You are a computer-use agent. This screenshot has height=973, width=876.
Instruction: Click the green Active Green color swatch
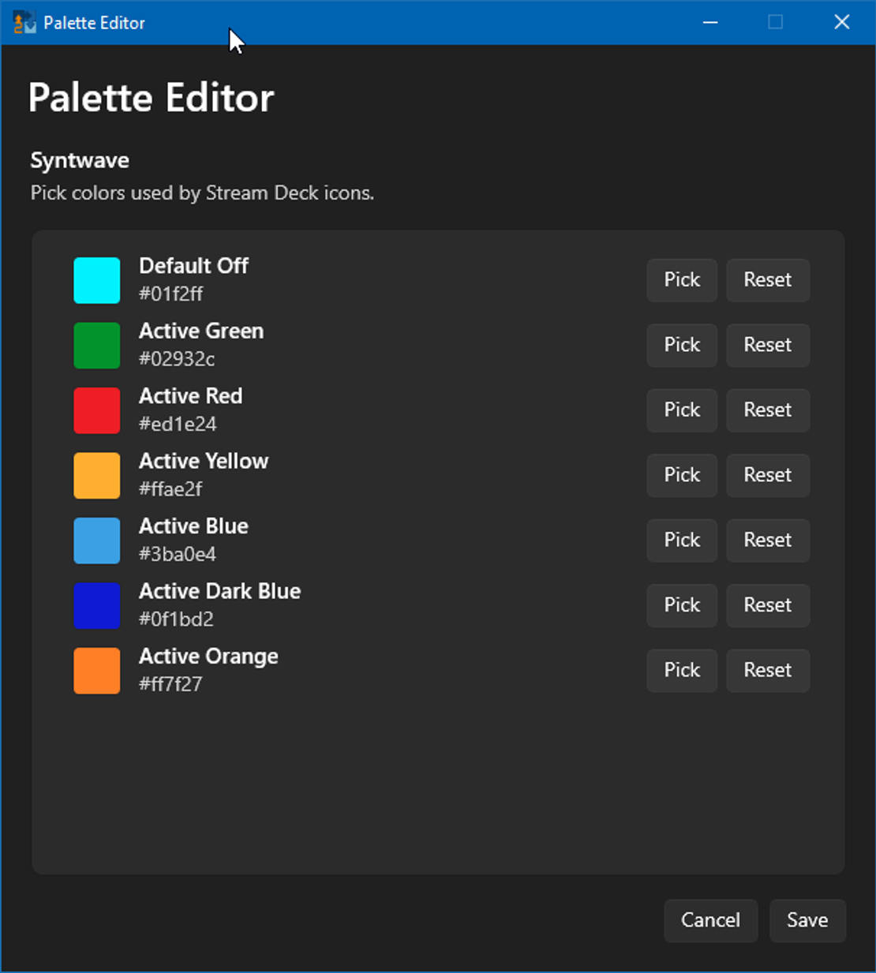96,345
